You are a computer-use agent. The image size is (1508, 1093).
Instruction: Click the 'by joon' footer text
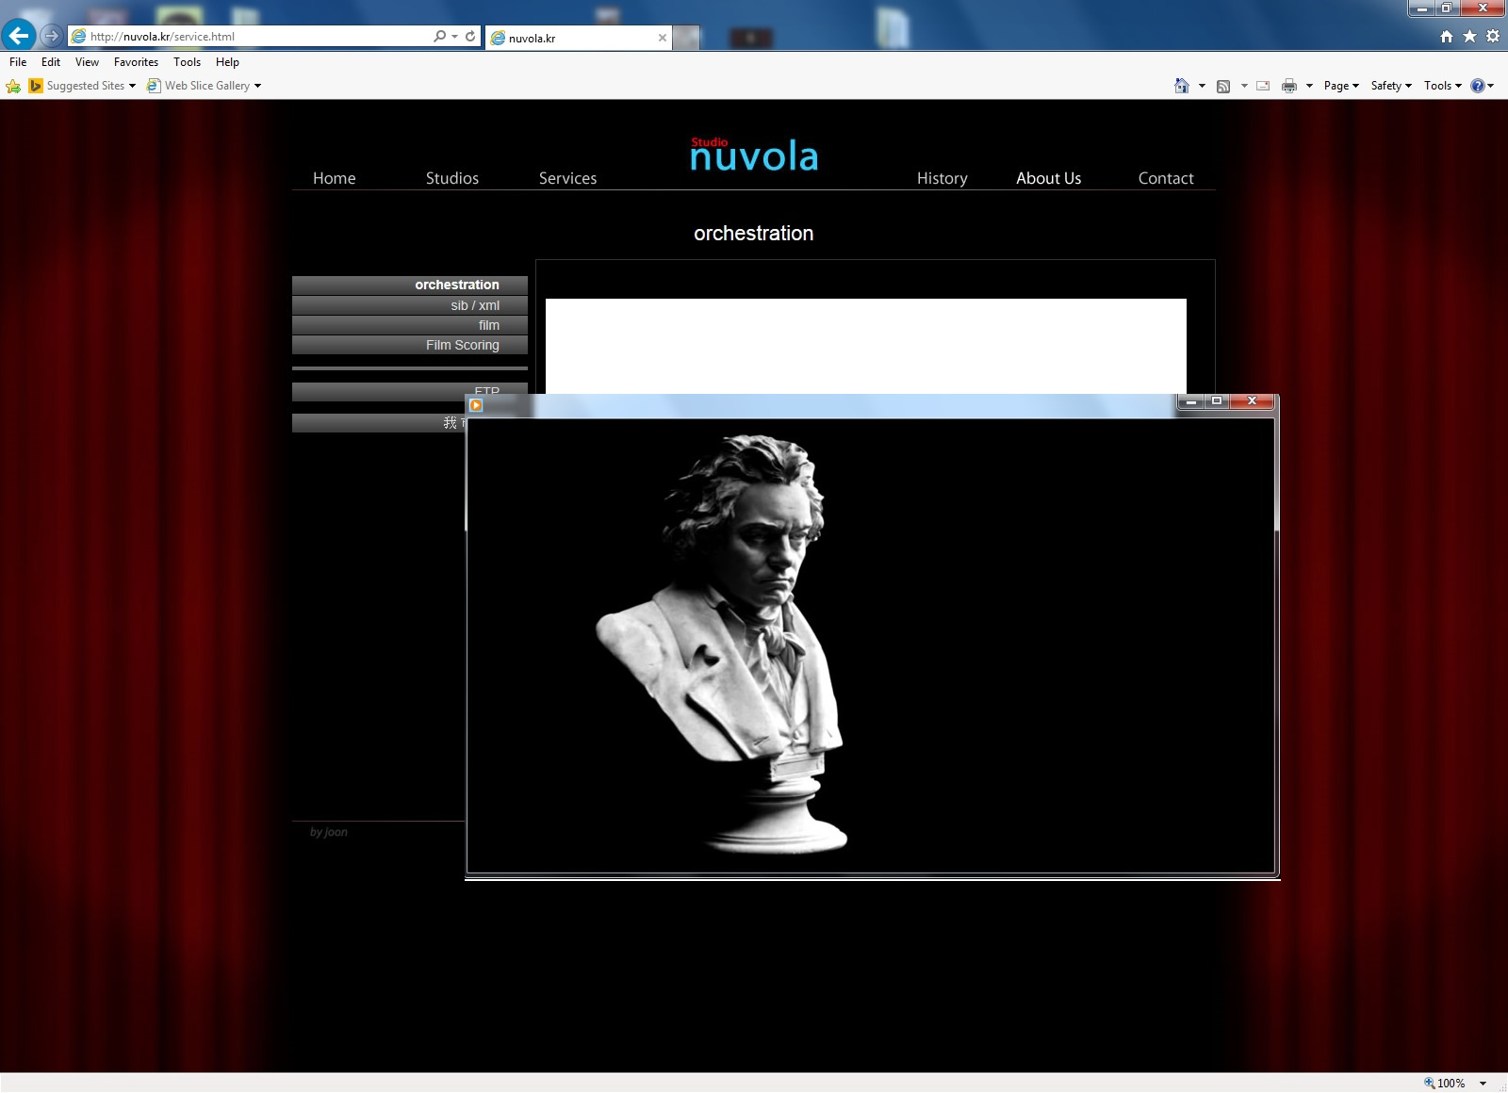[x=329, y=832]
